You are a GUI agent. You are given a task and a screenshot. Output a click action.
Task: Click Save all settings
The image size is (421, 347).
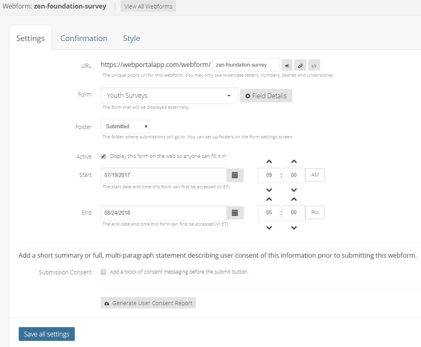[x=46, y=334]
